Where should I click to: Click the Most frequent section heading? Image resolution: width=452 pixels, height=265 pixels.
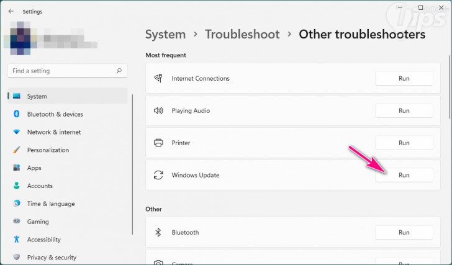[166, 55]
